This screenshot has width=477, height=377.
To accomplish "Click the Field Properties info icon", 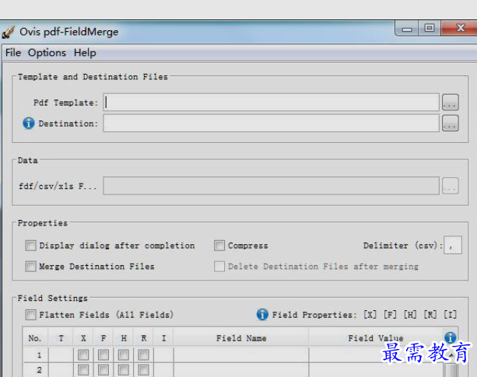I will pyautogui.click(x=262, y=314).
